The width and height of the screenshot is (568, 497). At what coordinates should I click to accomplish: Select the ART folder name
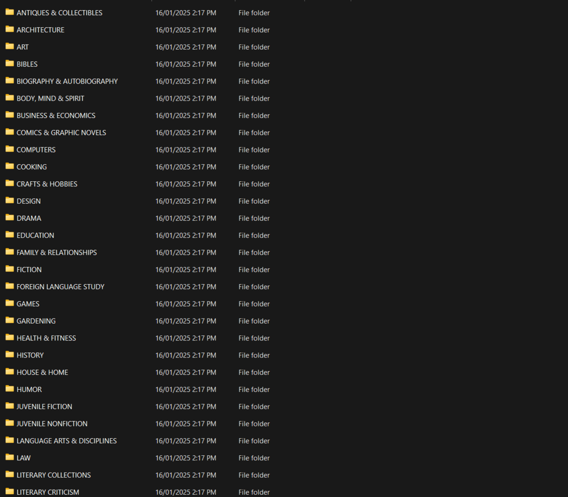pos(23,47)
